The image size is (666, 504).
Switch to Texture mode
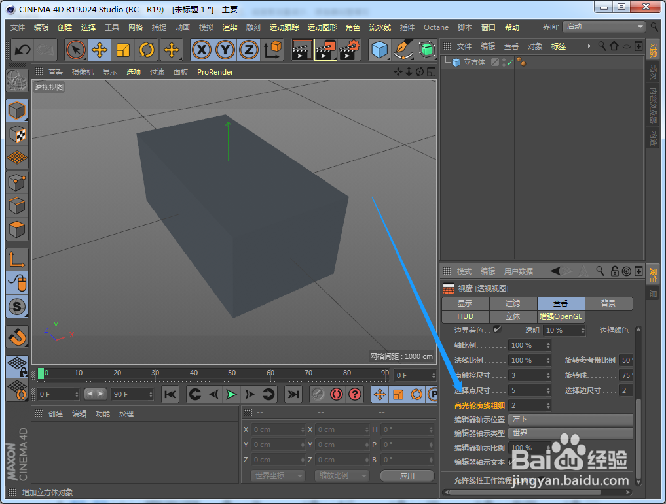click(17, 135)
